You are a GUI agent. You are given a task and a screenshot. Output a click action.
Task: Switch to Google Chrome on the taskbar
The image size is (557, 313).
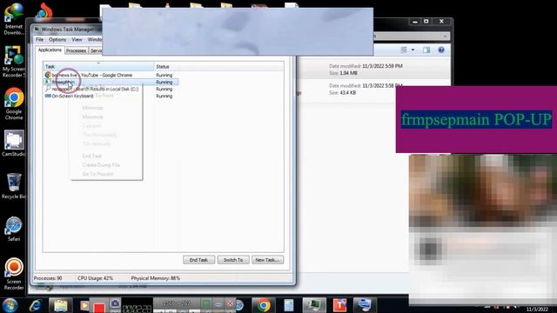tap(263, 305)
